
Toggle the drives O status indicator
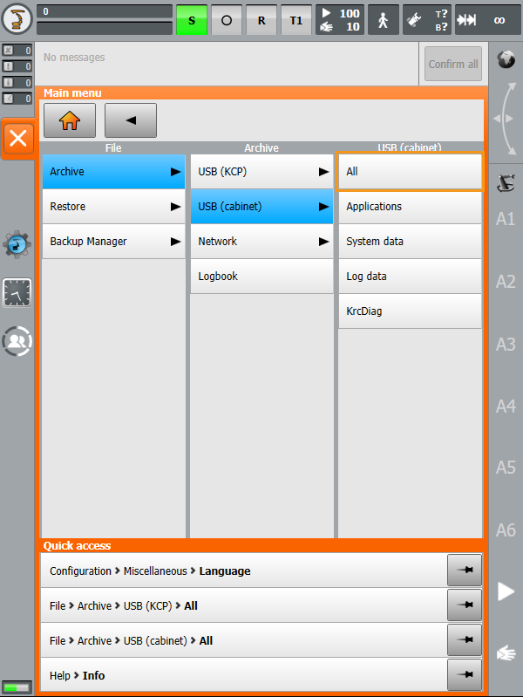(227, 20)
